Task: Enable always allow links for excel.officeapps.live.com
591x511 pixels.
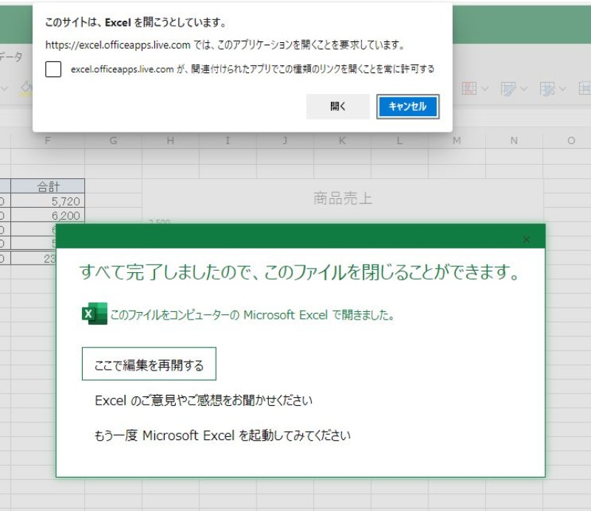Action: [x=52, y=69]
